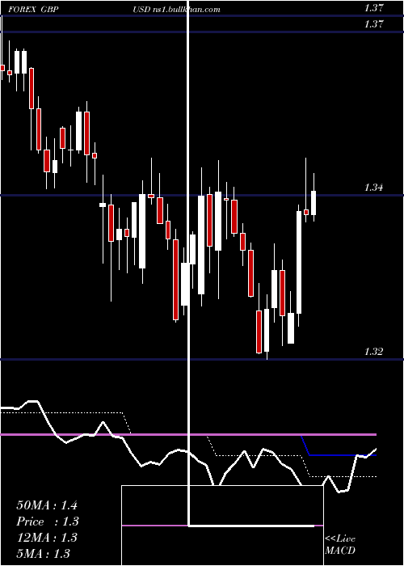Click the 12MA : 1.3 readout
404x566 pixels.
click(x=47, y=538)
